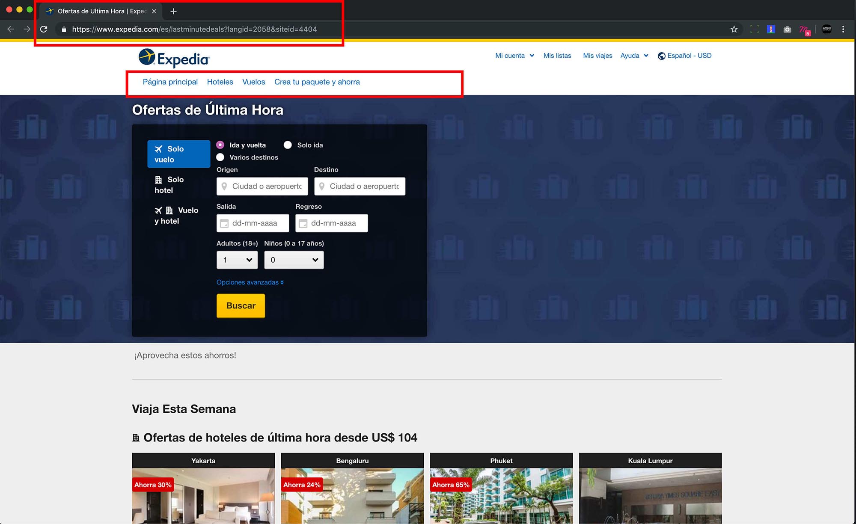This screenshot has width=856, height=524.
Task: Click the Expedia logo
Action: (174, 58)
